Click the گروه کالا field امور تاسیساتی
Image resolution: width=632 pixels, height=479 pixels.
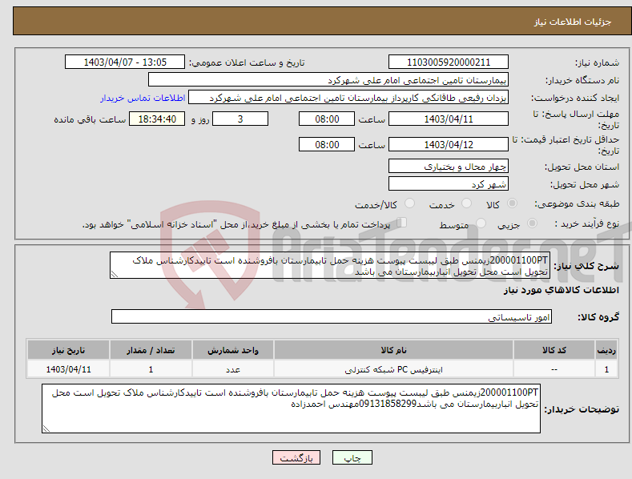(332, 317)
